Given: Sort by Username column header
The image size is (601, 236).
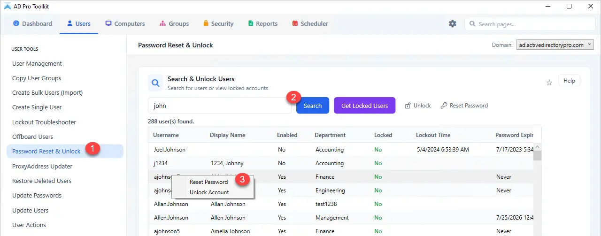Looking at the screenshot, I should (166, 135).
